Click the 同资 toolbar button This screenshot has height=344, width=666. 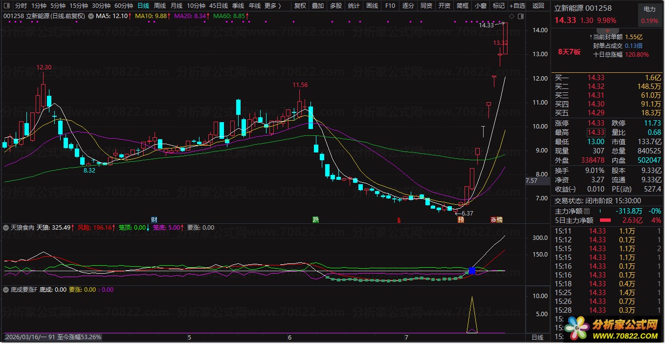(x=426, y=6)
